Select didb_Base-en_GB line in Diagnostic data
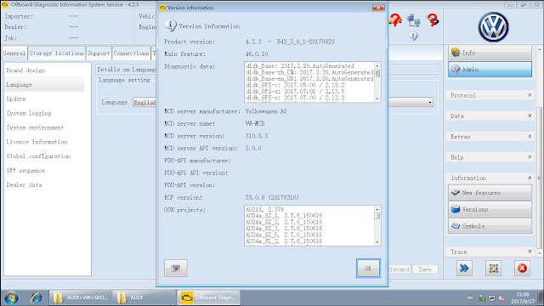The width and height of the screenshot is (544, 306). point(309,79)
